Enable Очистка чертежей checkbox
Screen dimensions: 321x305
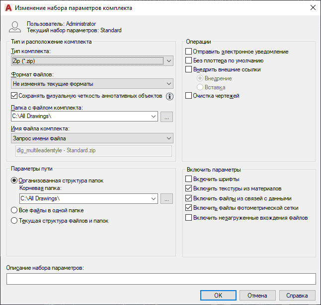(188, 96)
